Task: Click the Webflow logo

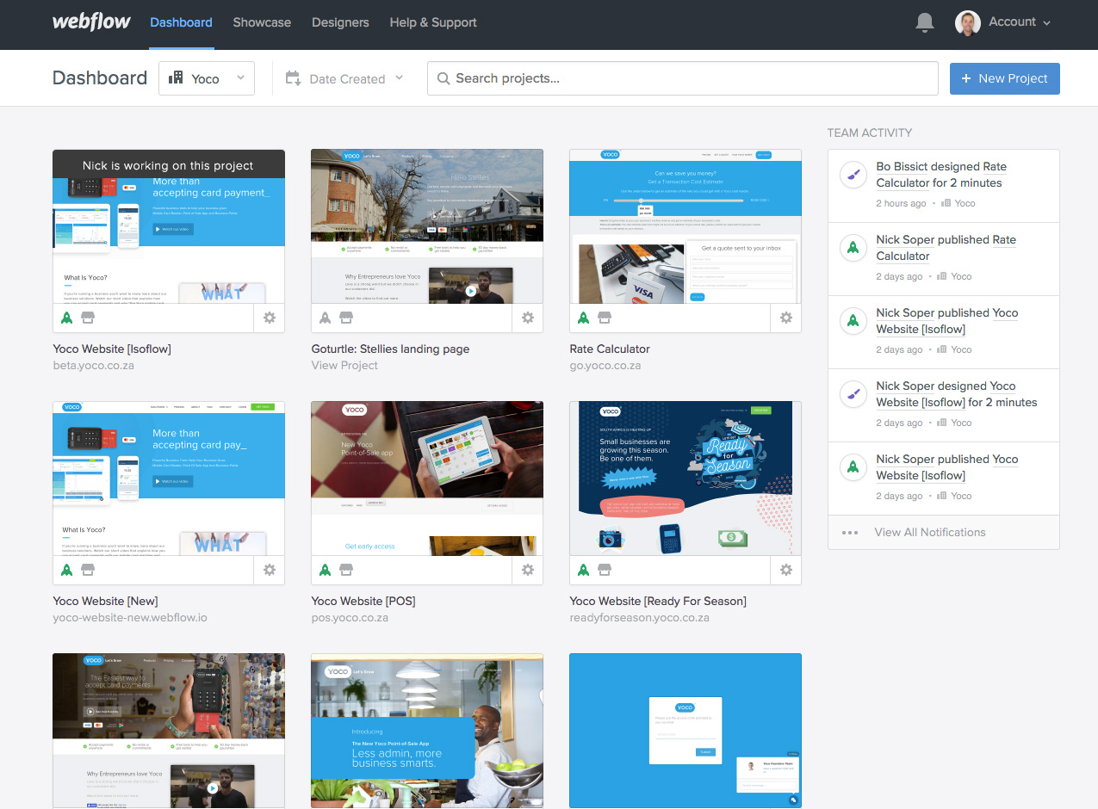Action: coord(91,22)
